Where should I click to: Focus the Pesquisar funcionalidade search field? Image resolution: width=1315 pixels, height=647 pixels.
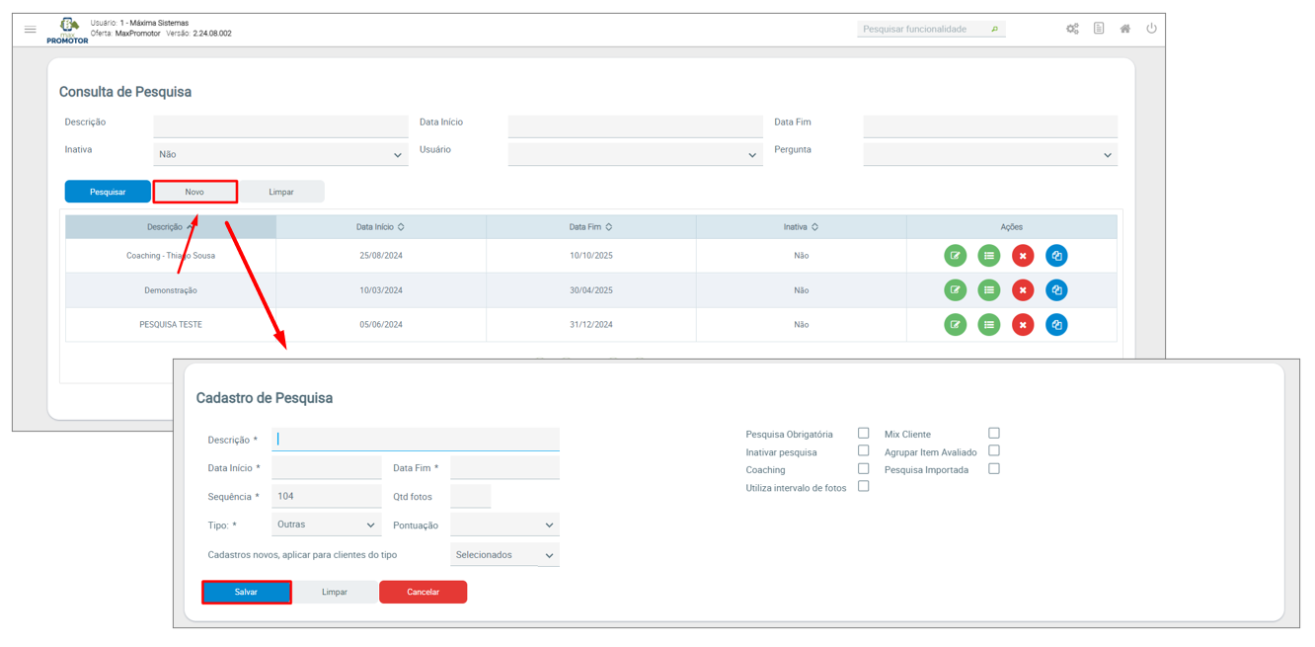[924, 30]
